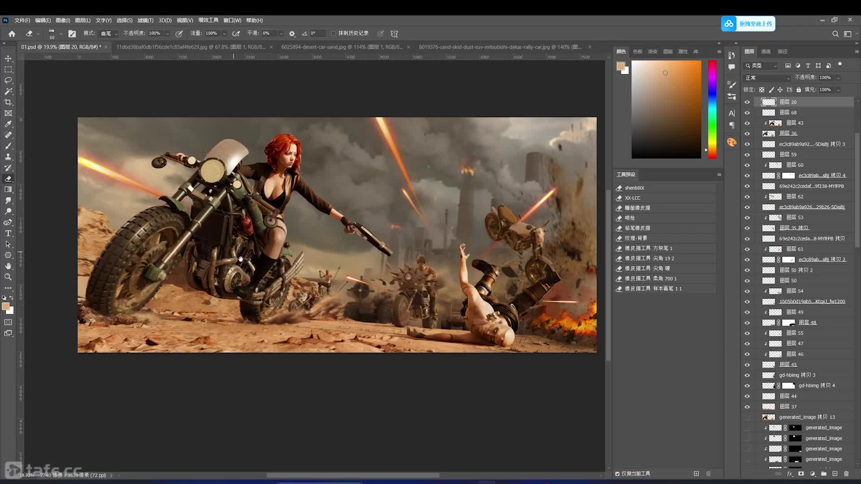The image size is (861, 484).
Task: Click lock all layer icon
Action: click(x=799, y=90)
